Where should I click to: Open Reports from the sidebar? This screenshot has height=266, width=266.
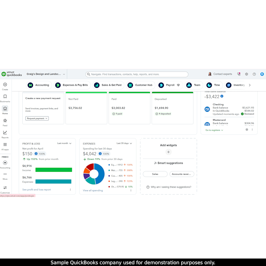(5, 134)
